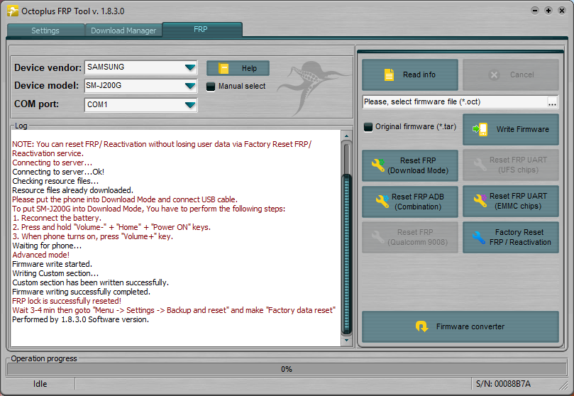Image resolution: width=574 pixels, height=396 pixels.
Task: Click the Reset FRP UART EMMC wrench icon
Action: coord(479,202)
